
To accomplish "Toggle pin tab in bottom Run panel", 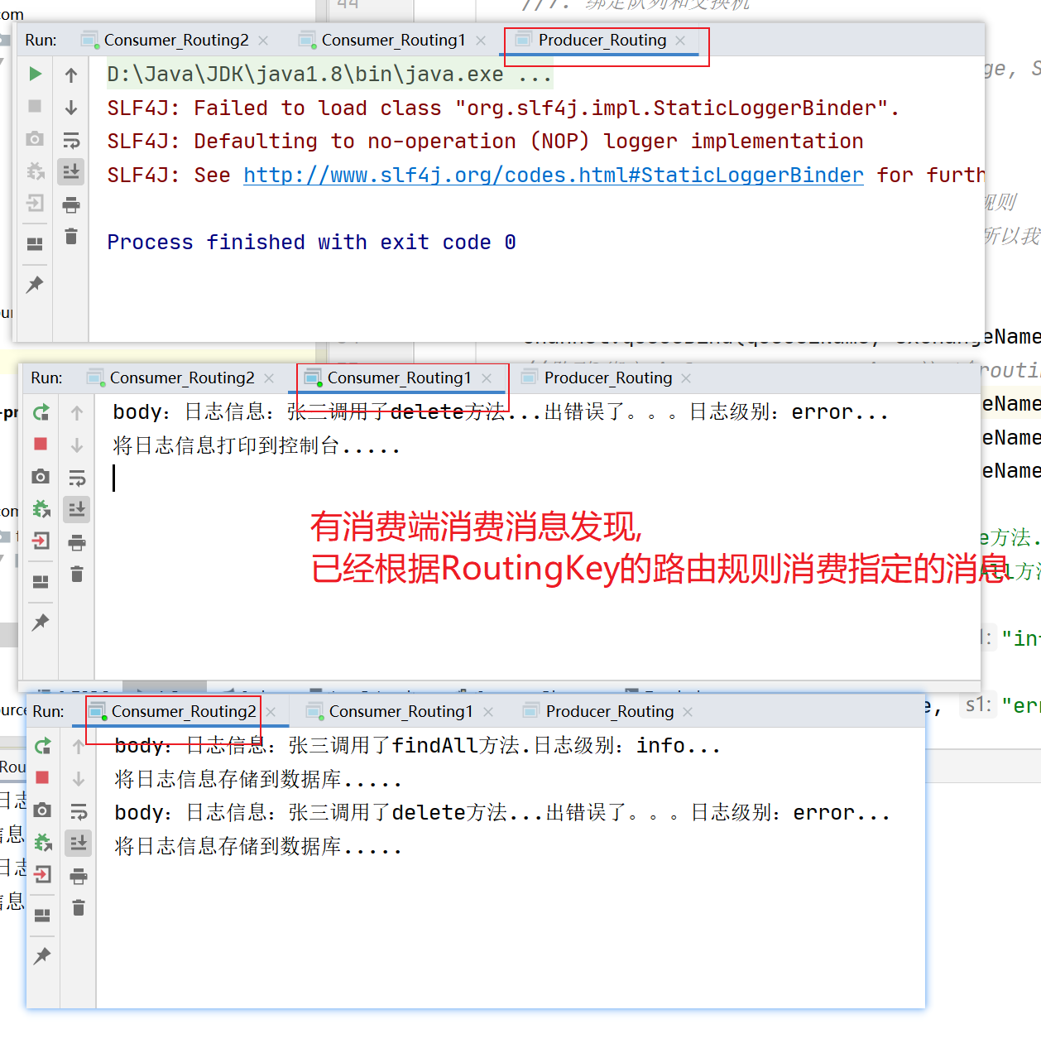I will click(x=42, y=956).
